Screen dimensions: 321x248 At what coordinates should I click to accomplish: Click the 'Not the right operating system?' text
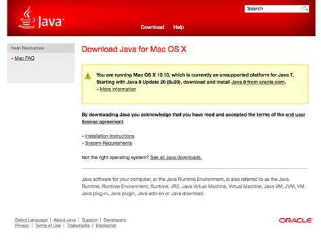coord(115,158)
